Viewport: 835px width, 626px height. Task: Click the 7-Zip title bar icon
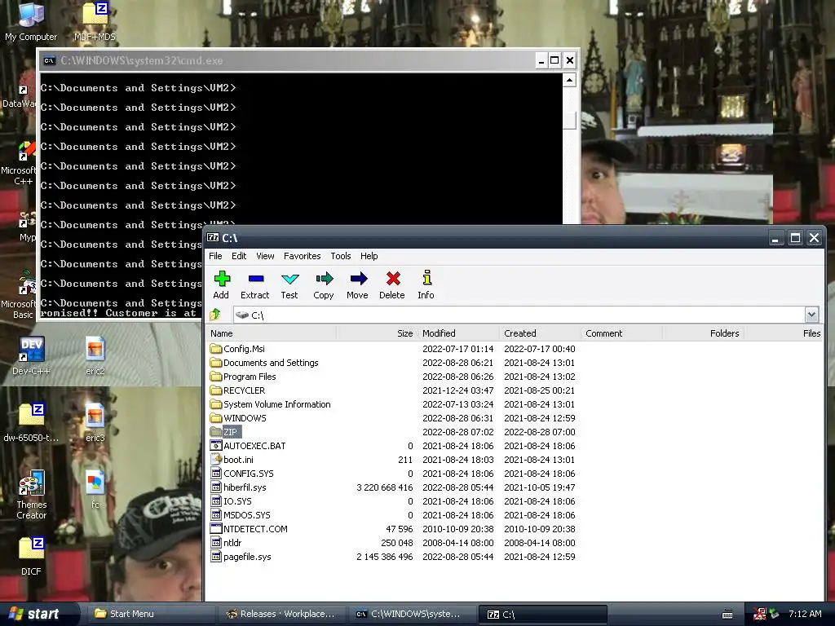tap(213, 237)
